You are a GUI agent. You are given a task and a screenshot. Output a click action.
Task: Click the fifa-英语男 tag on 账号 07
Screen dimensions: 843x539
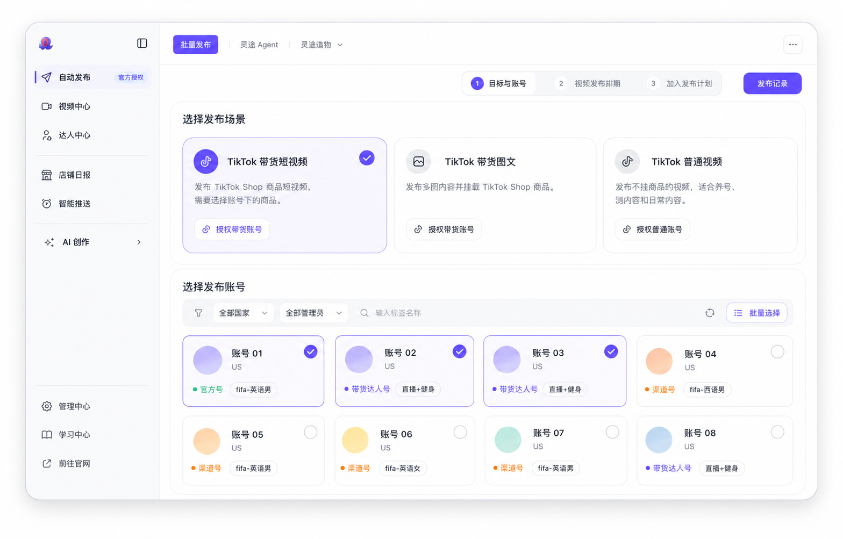555,469
